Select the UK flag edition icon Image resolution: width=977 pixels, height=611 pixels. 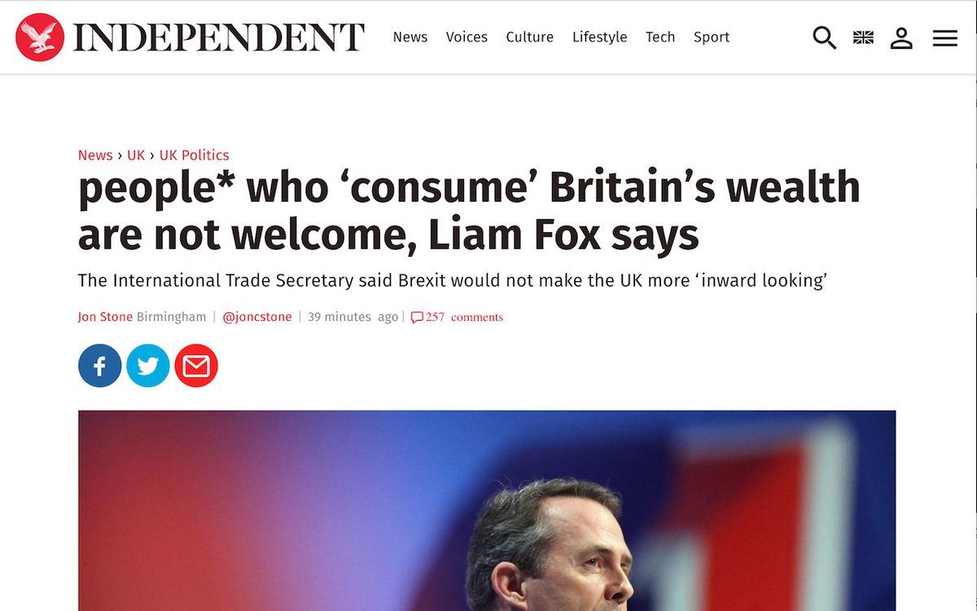click(863, 37)
